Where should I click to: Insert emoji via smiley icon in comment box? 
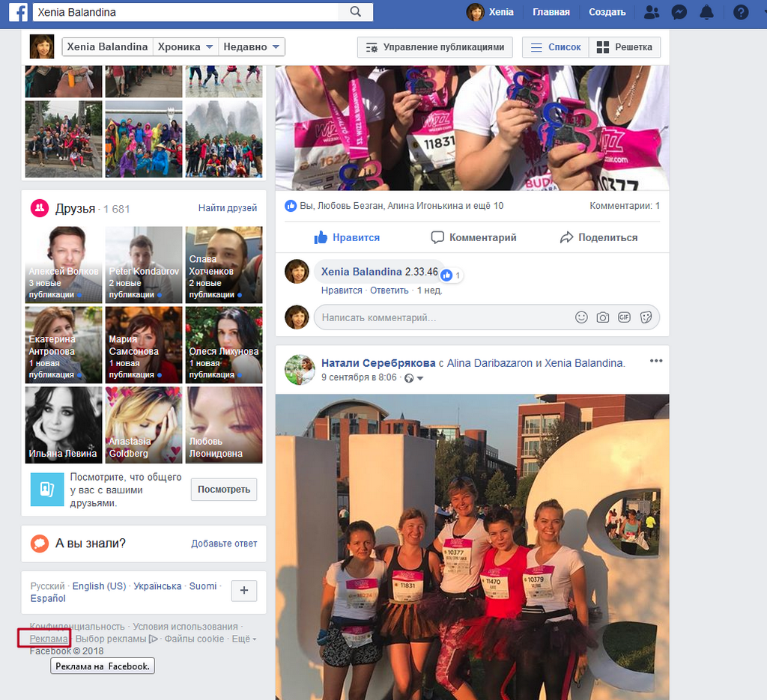coord(581,317)
